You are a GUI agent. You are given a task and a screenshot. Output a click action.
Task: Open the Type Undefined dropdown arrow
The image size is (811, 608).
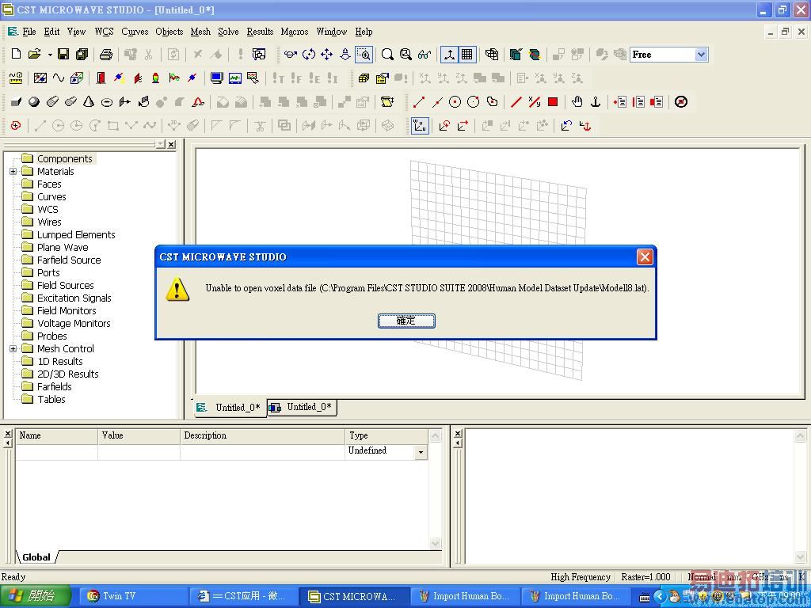pos(421,452)
